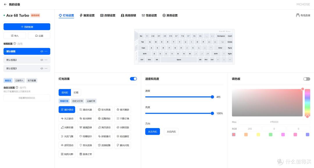Open the 其他设置 tab

[x=170, y=15]
